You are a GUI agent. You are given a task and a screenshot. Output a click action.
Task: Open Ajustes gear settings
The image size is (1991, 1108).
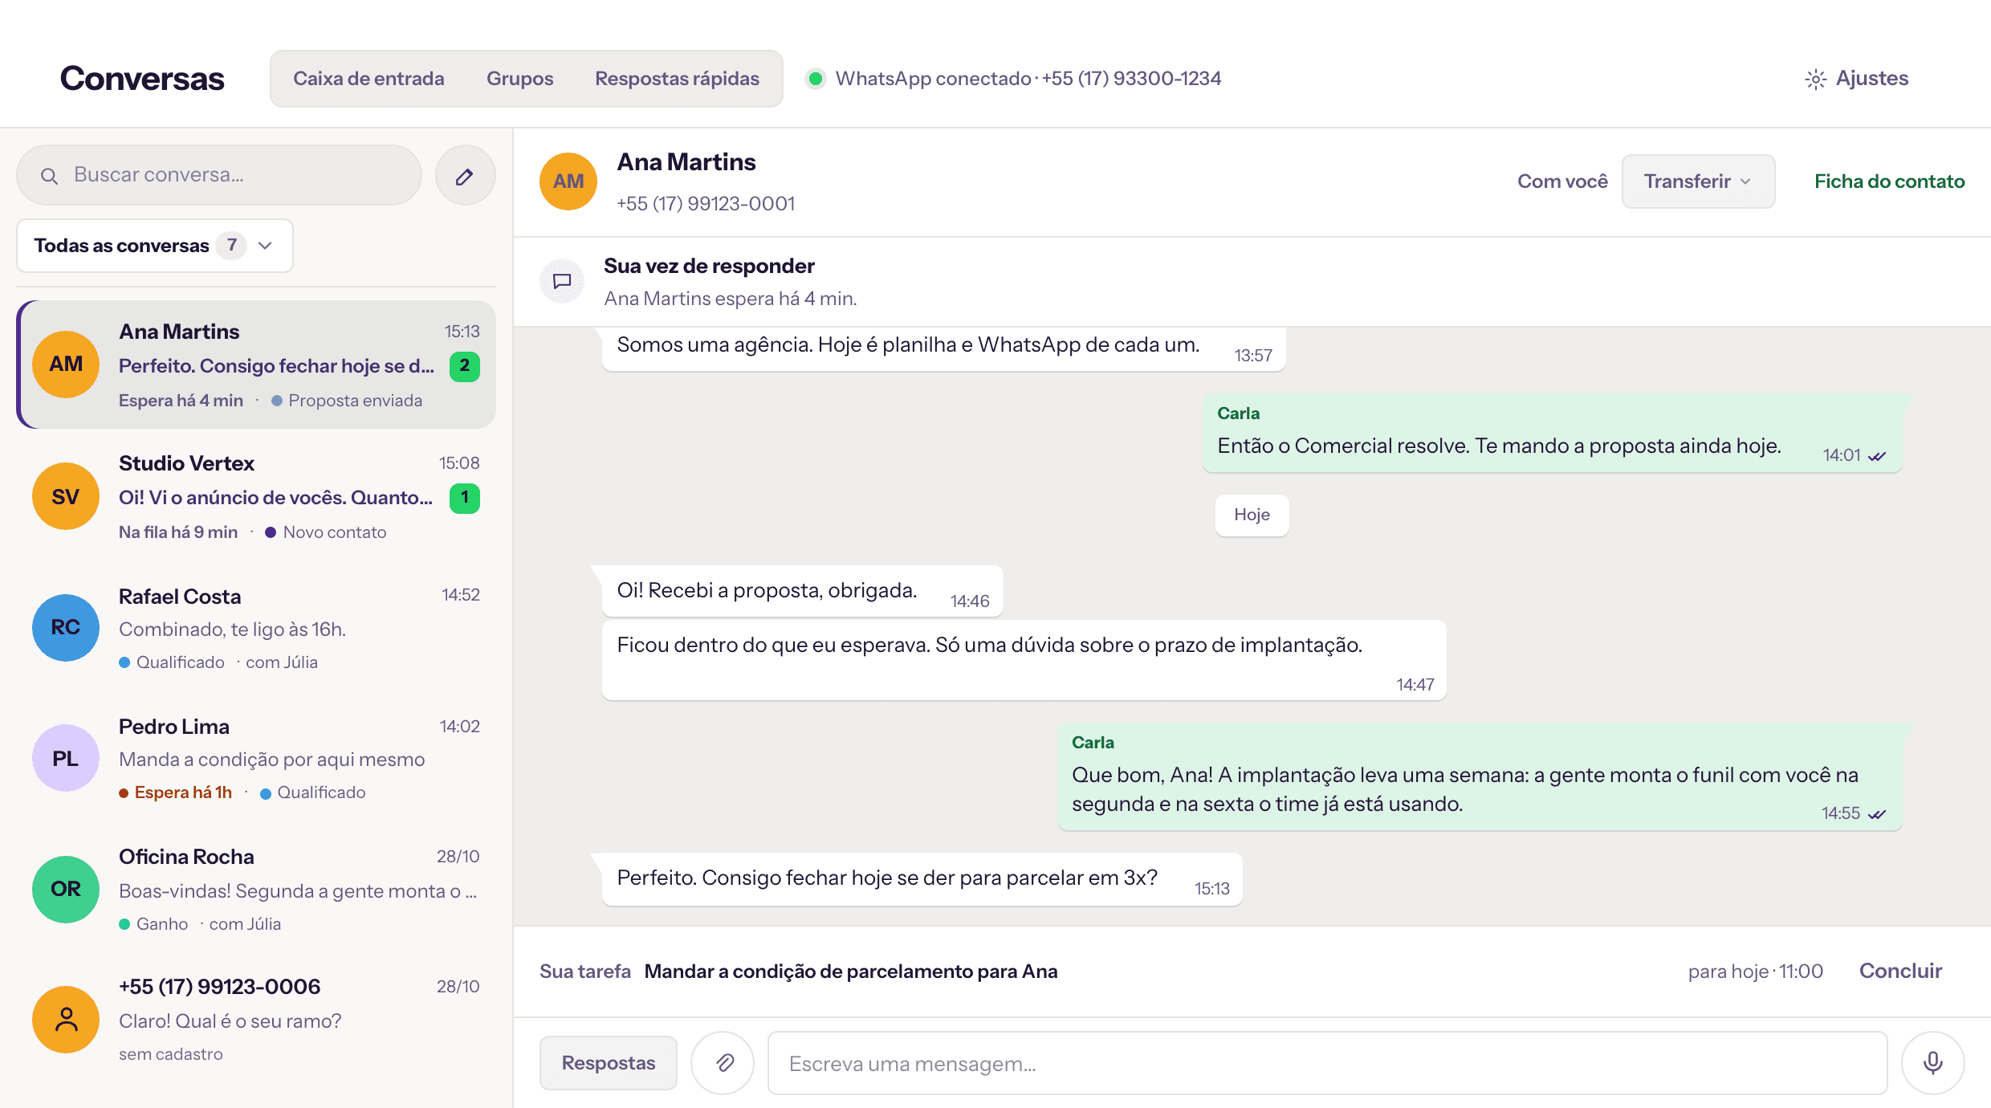[1856, 79]
